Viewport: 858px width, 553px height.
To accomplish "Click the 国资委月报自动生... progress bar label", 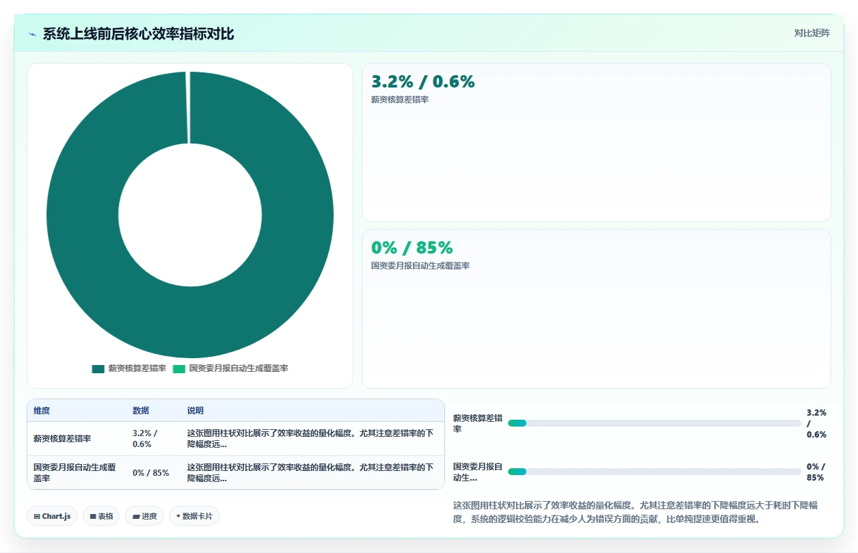I will [477, 472].
